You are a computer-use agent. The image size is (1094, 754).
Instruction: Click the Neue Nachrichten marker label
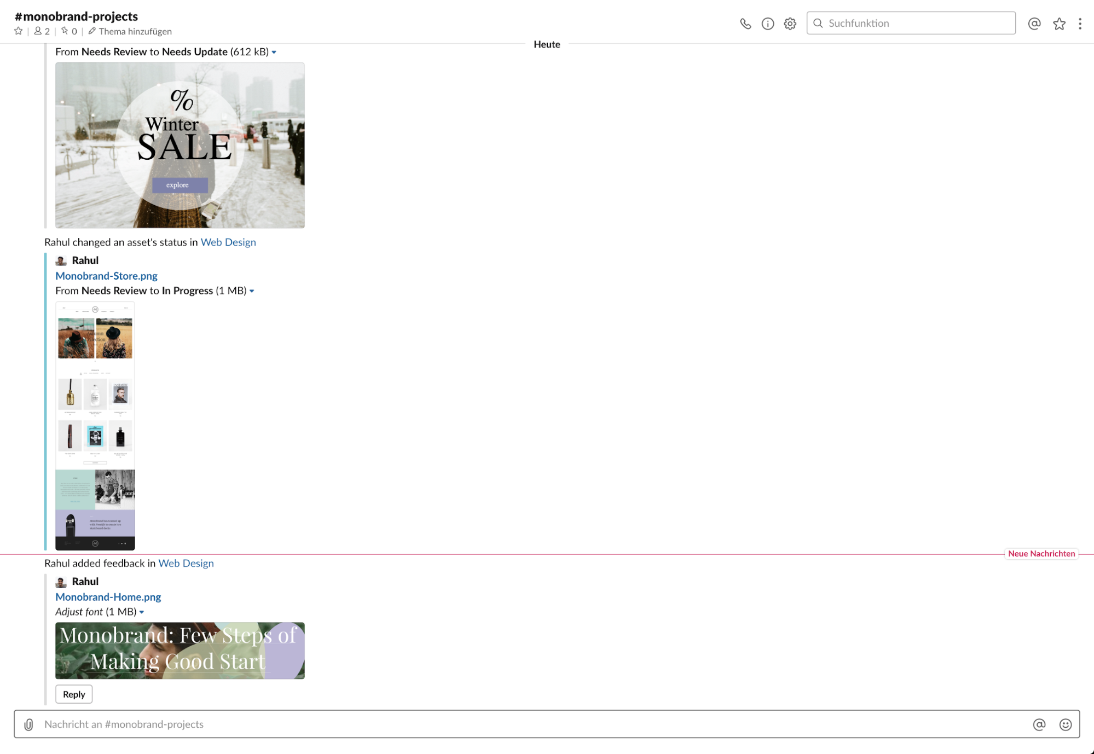coord(1041,554)
